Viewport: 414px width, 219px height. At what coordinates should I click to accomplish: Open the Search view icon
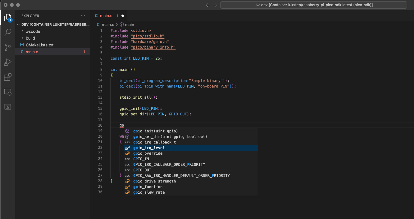point(8,32)
